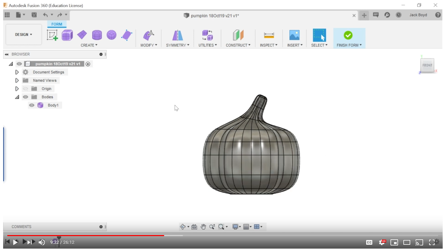Click the FRONT face of ViewCube

click(427, 65)
